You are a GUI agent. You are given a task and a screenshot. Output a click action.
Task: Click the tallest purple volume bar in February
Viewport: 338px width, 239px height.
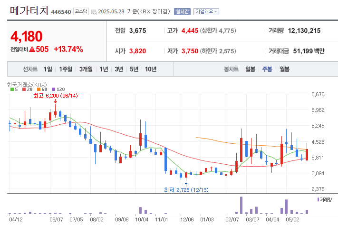click(241, 205)
